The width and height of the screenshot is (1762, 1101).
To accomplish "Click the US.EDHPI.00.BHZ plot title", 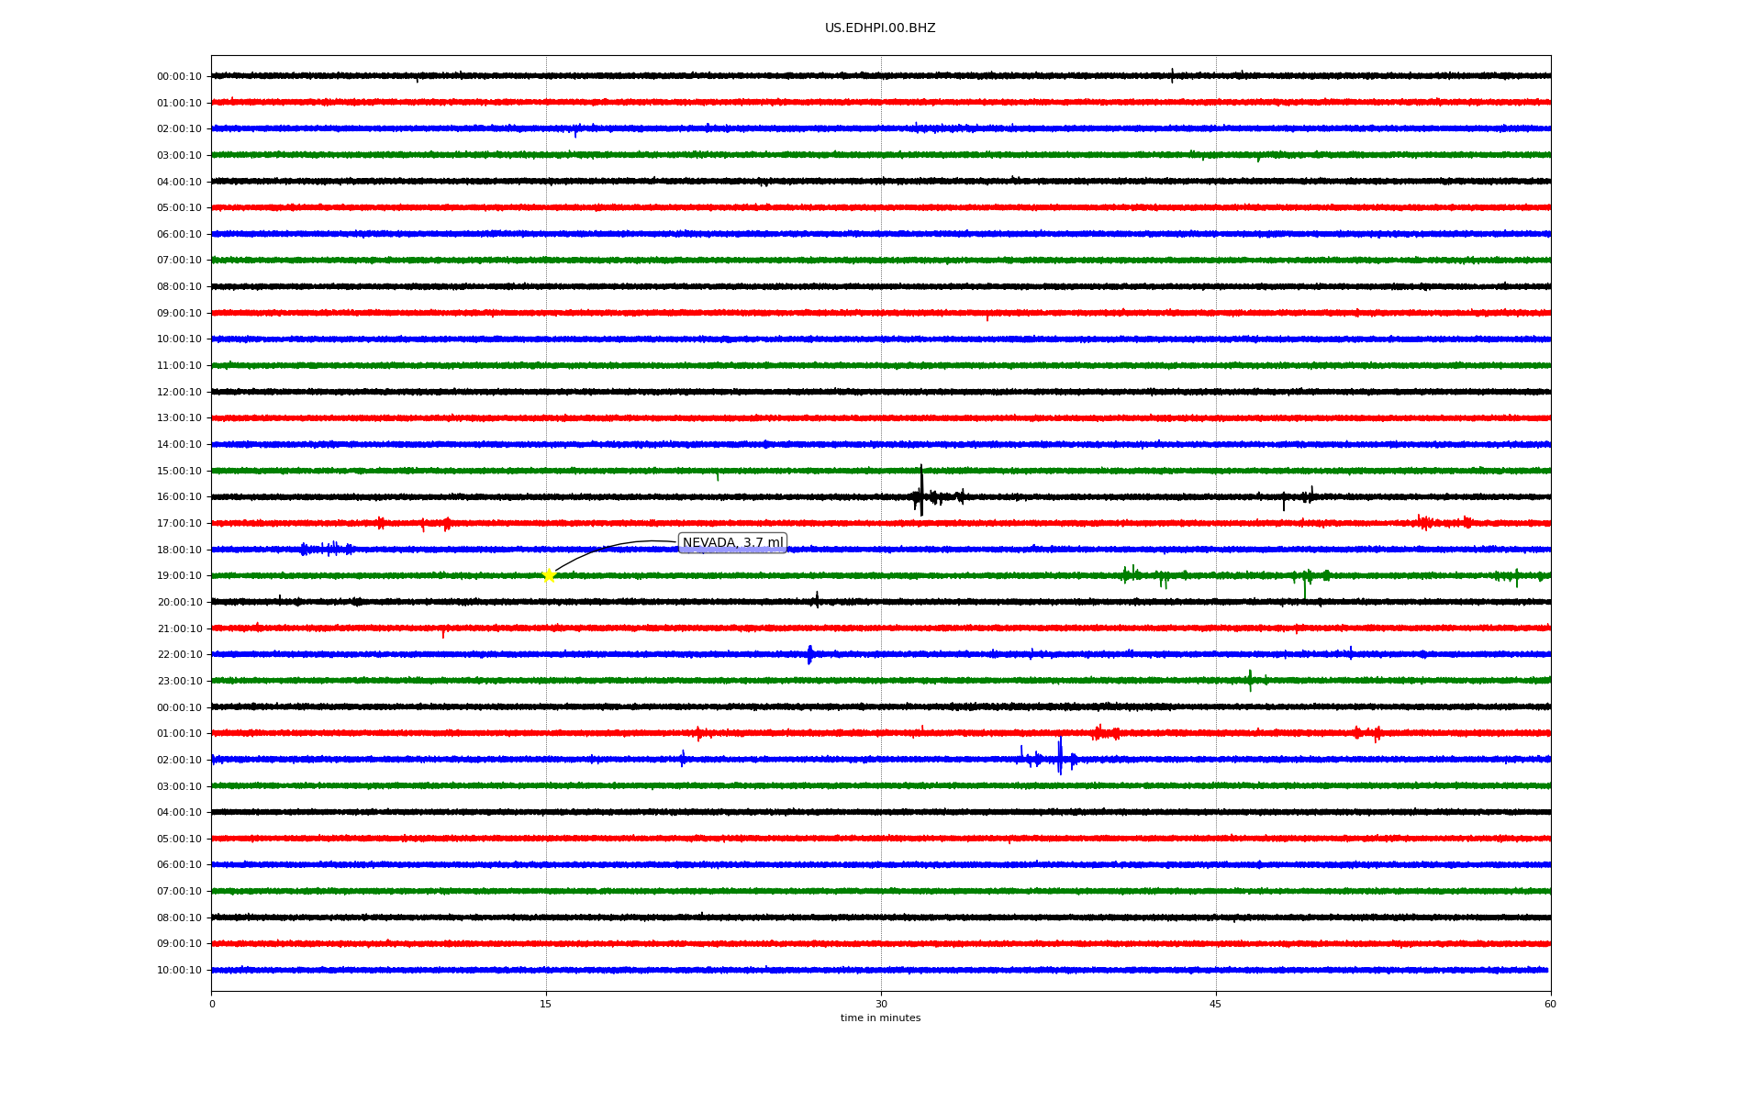I will point(880,28).
